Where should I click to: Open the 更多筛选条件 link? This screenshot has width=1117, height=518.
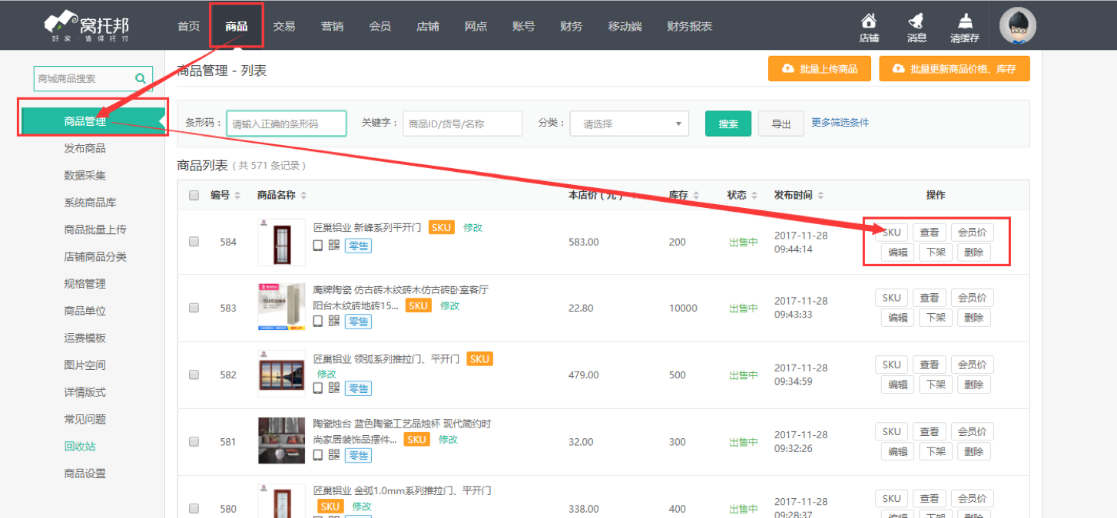click(x=840, y=123)
